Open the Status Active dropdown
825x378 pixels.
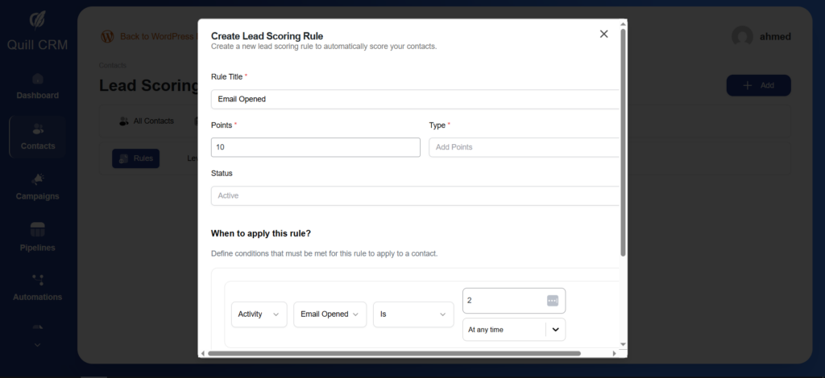point(414,195)
